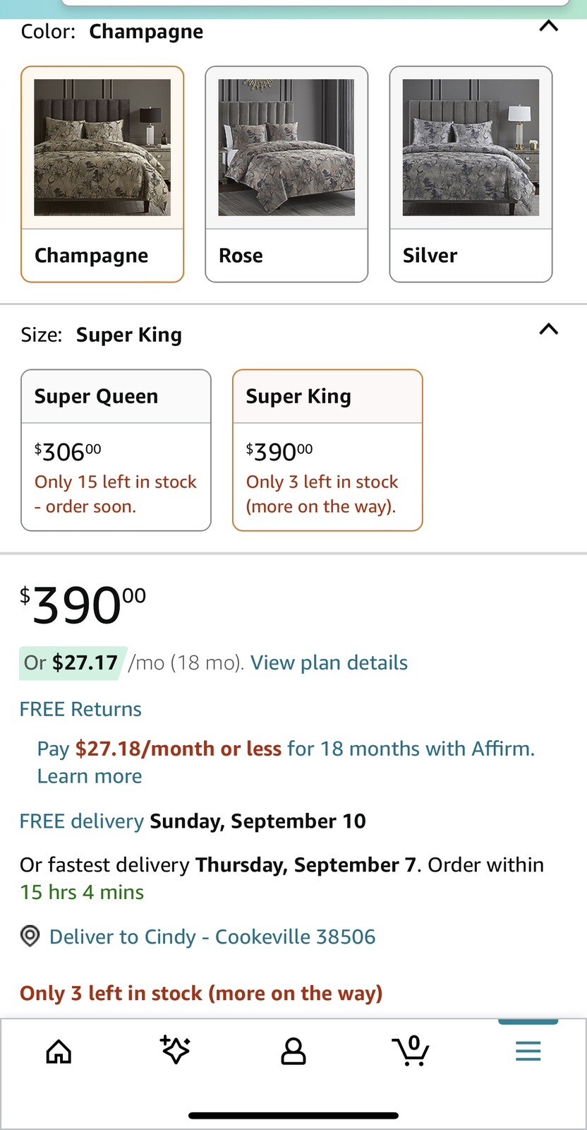Tap the Rose bedding thumbnail image

286,148
